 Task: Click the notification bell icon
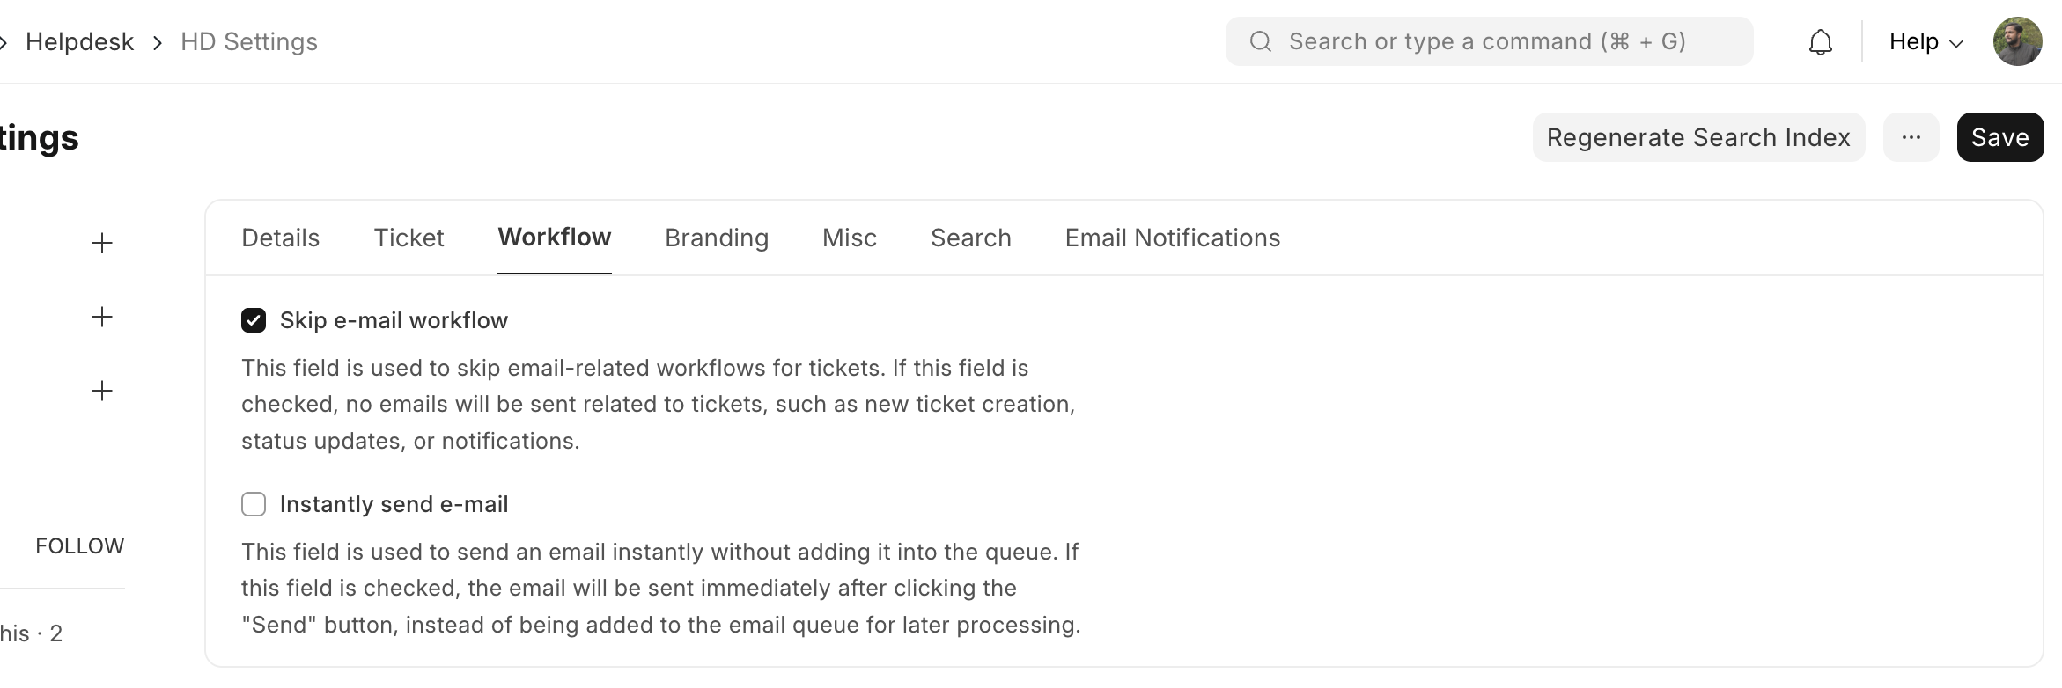click(x=1820, y=42)
